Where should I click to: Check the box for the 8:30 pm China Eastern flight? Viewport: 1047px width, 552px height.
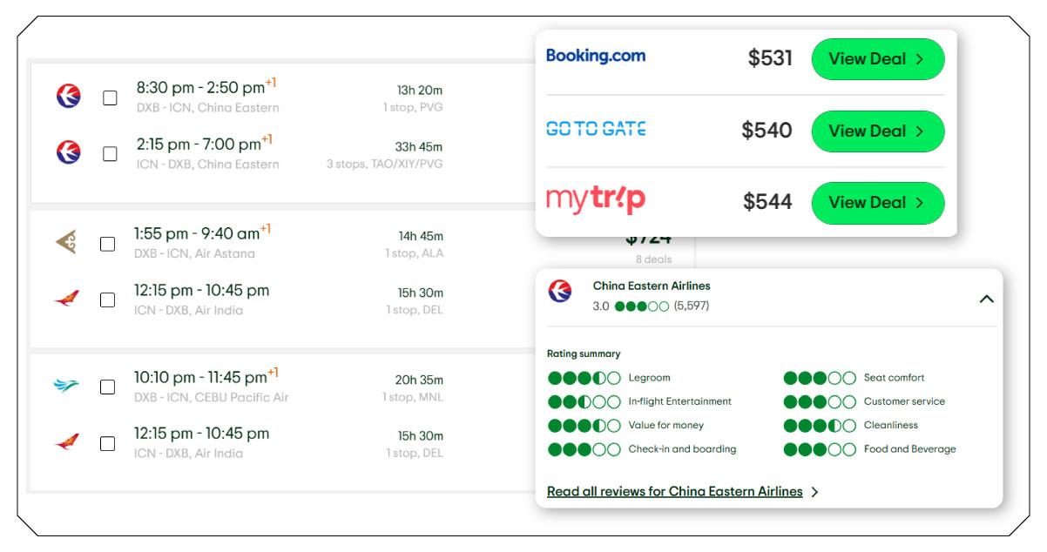tap(110, 98)
